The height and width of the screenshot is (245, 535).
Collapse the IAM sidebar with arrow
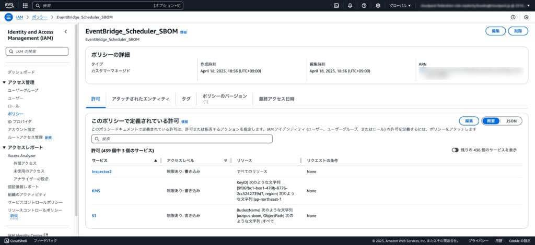[x=66, y=32]
